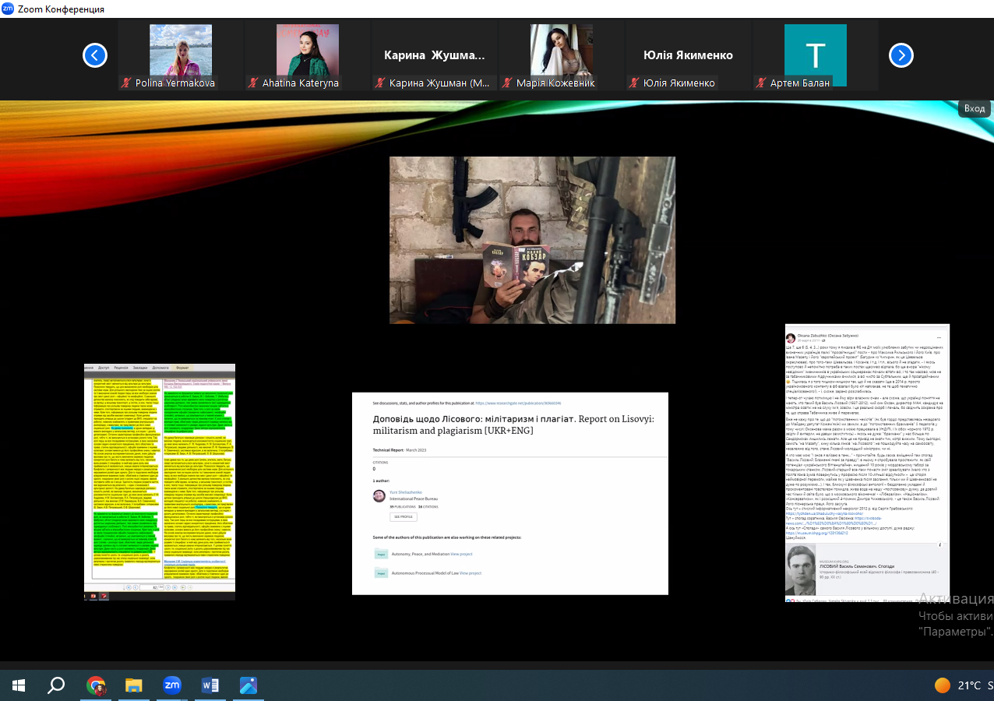Show next participants with the right arrow
The width and height of the screenshot is (994, 701).
(x=901, y=55)
